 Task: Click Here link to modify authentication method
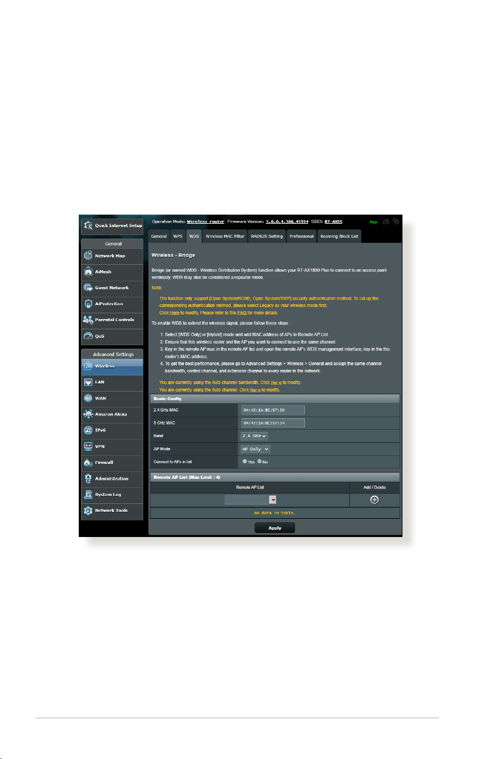coord(175,313)
